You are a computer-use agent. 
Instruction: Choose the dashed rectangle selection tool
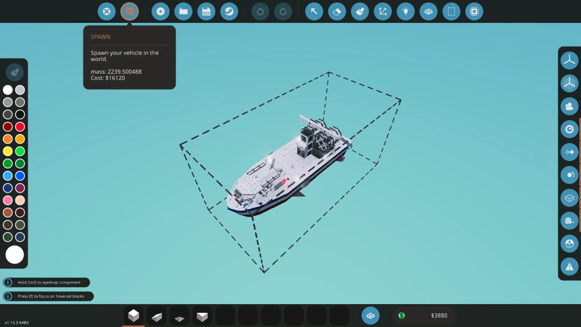point(451,12)
